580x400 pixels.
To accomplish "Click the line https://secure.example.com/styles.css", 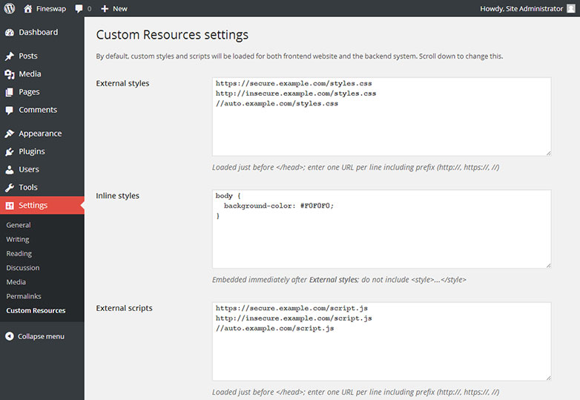I will 294,83.
